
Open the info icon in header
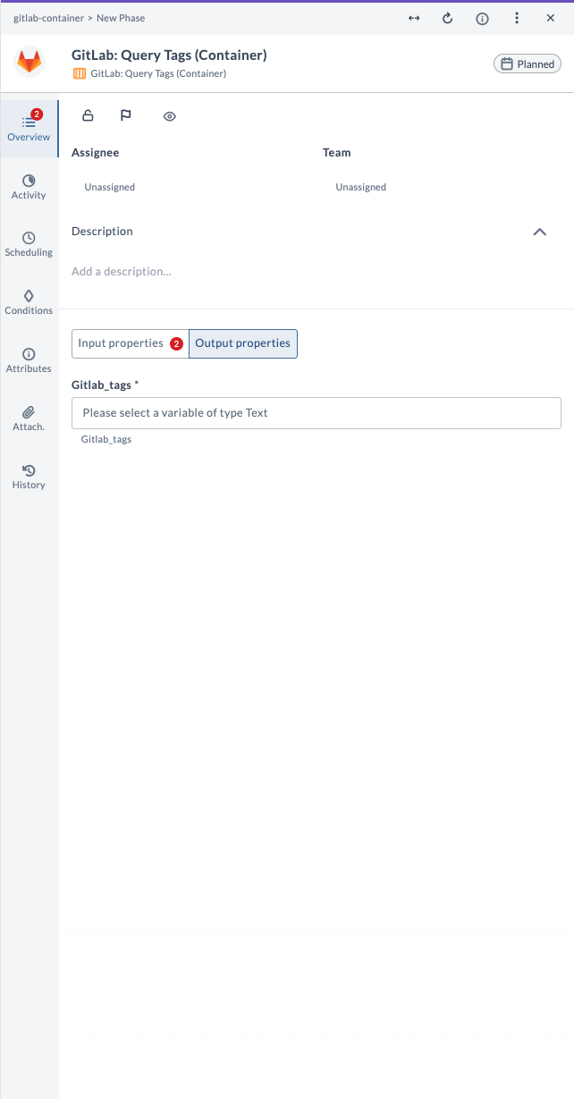pyautogui.click(x=482, y=18)
